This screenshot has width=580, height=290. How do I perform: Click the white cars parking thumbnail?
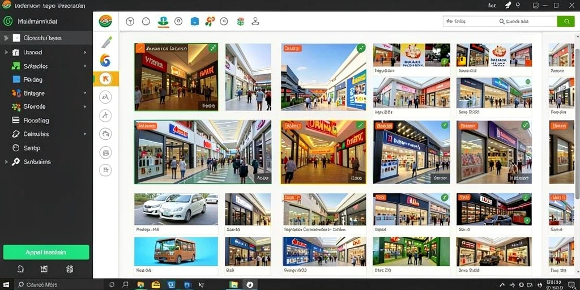[176, 209]
